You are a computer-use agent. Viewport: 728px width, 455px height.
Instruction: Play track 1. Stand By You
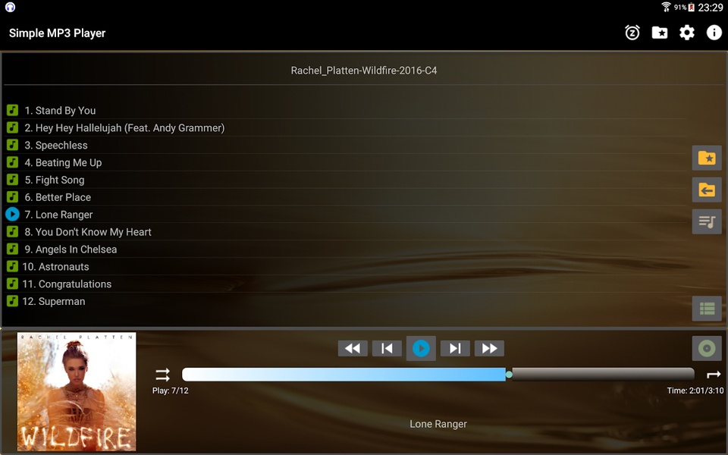[x=345, y=111]
